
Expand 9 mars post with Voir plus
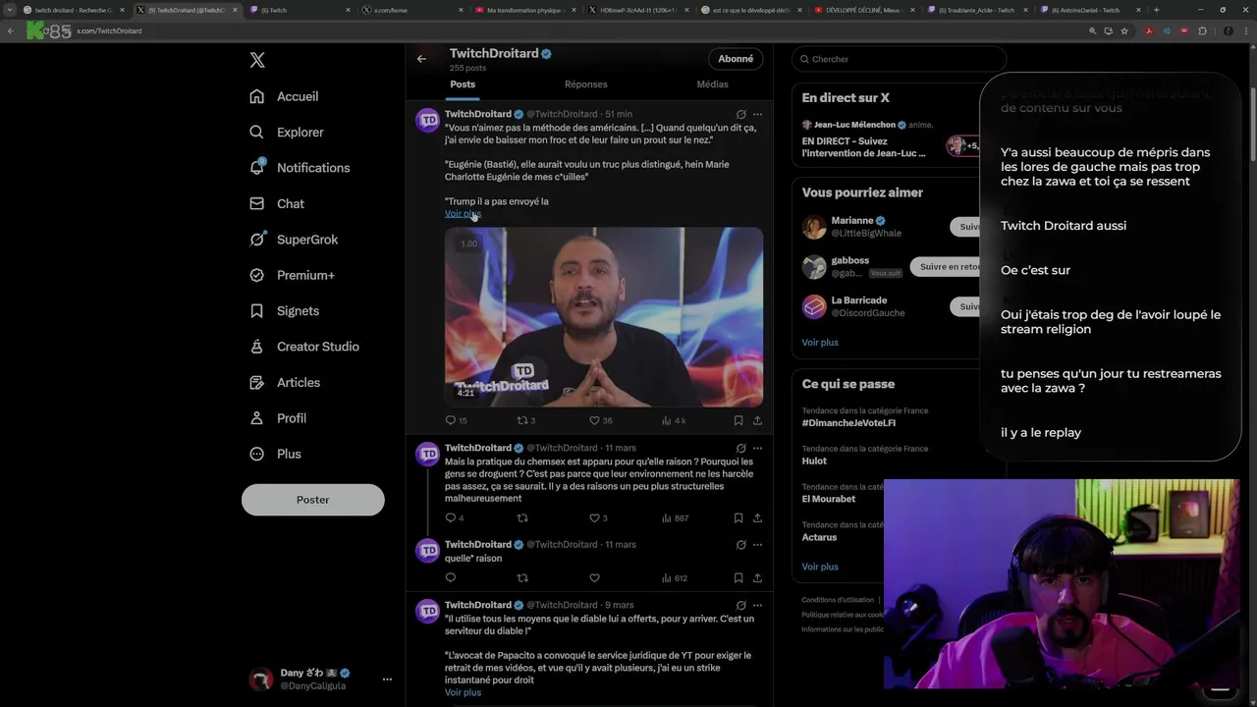point(463,692)
